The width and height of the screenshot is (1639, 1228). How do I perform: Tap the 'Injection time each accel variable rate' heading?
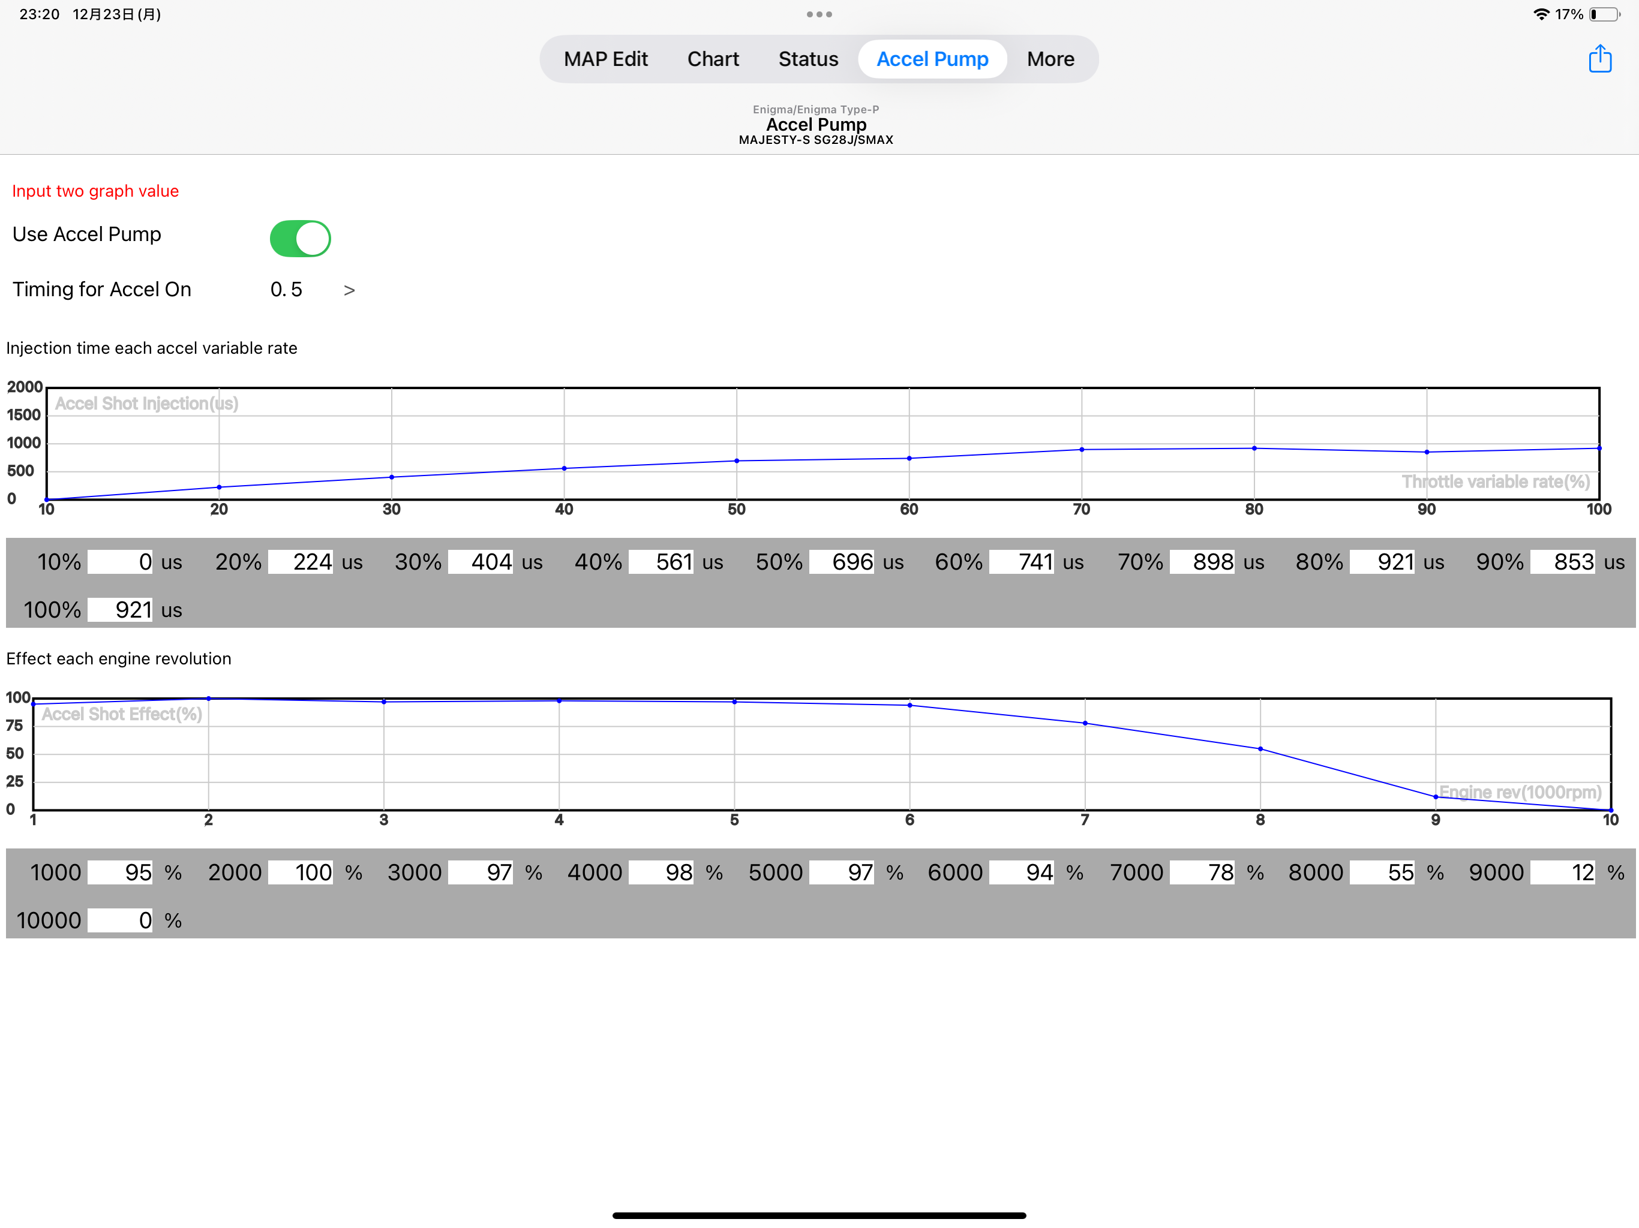[152, 348]
